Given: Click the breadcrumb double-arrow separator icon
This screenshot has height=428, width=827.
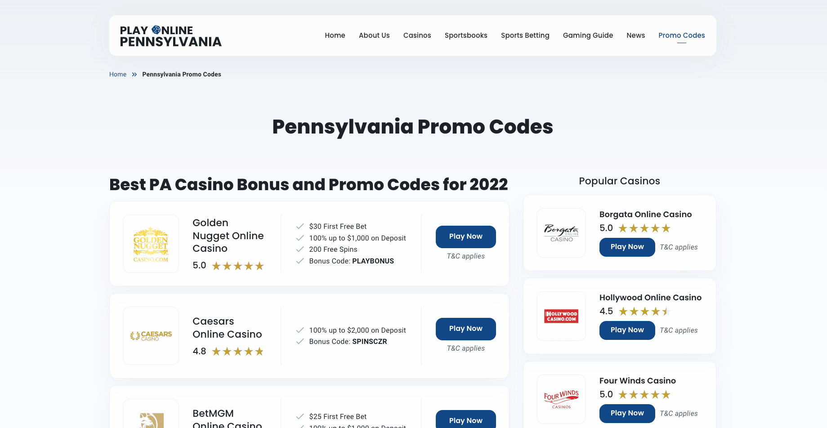Looking at the screenshot, I should click(x=134, y=75).
